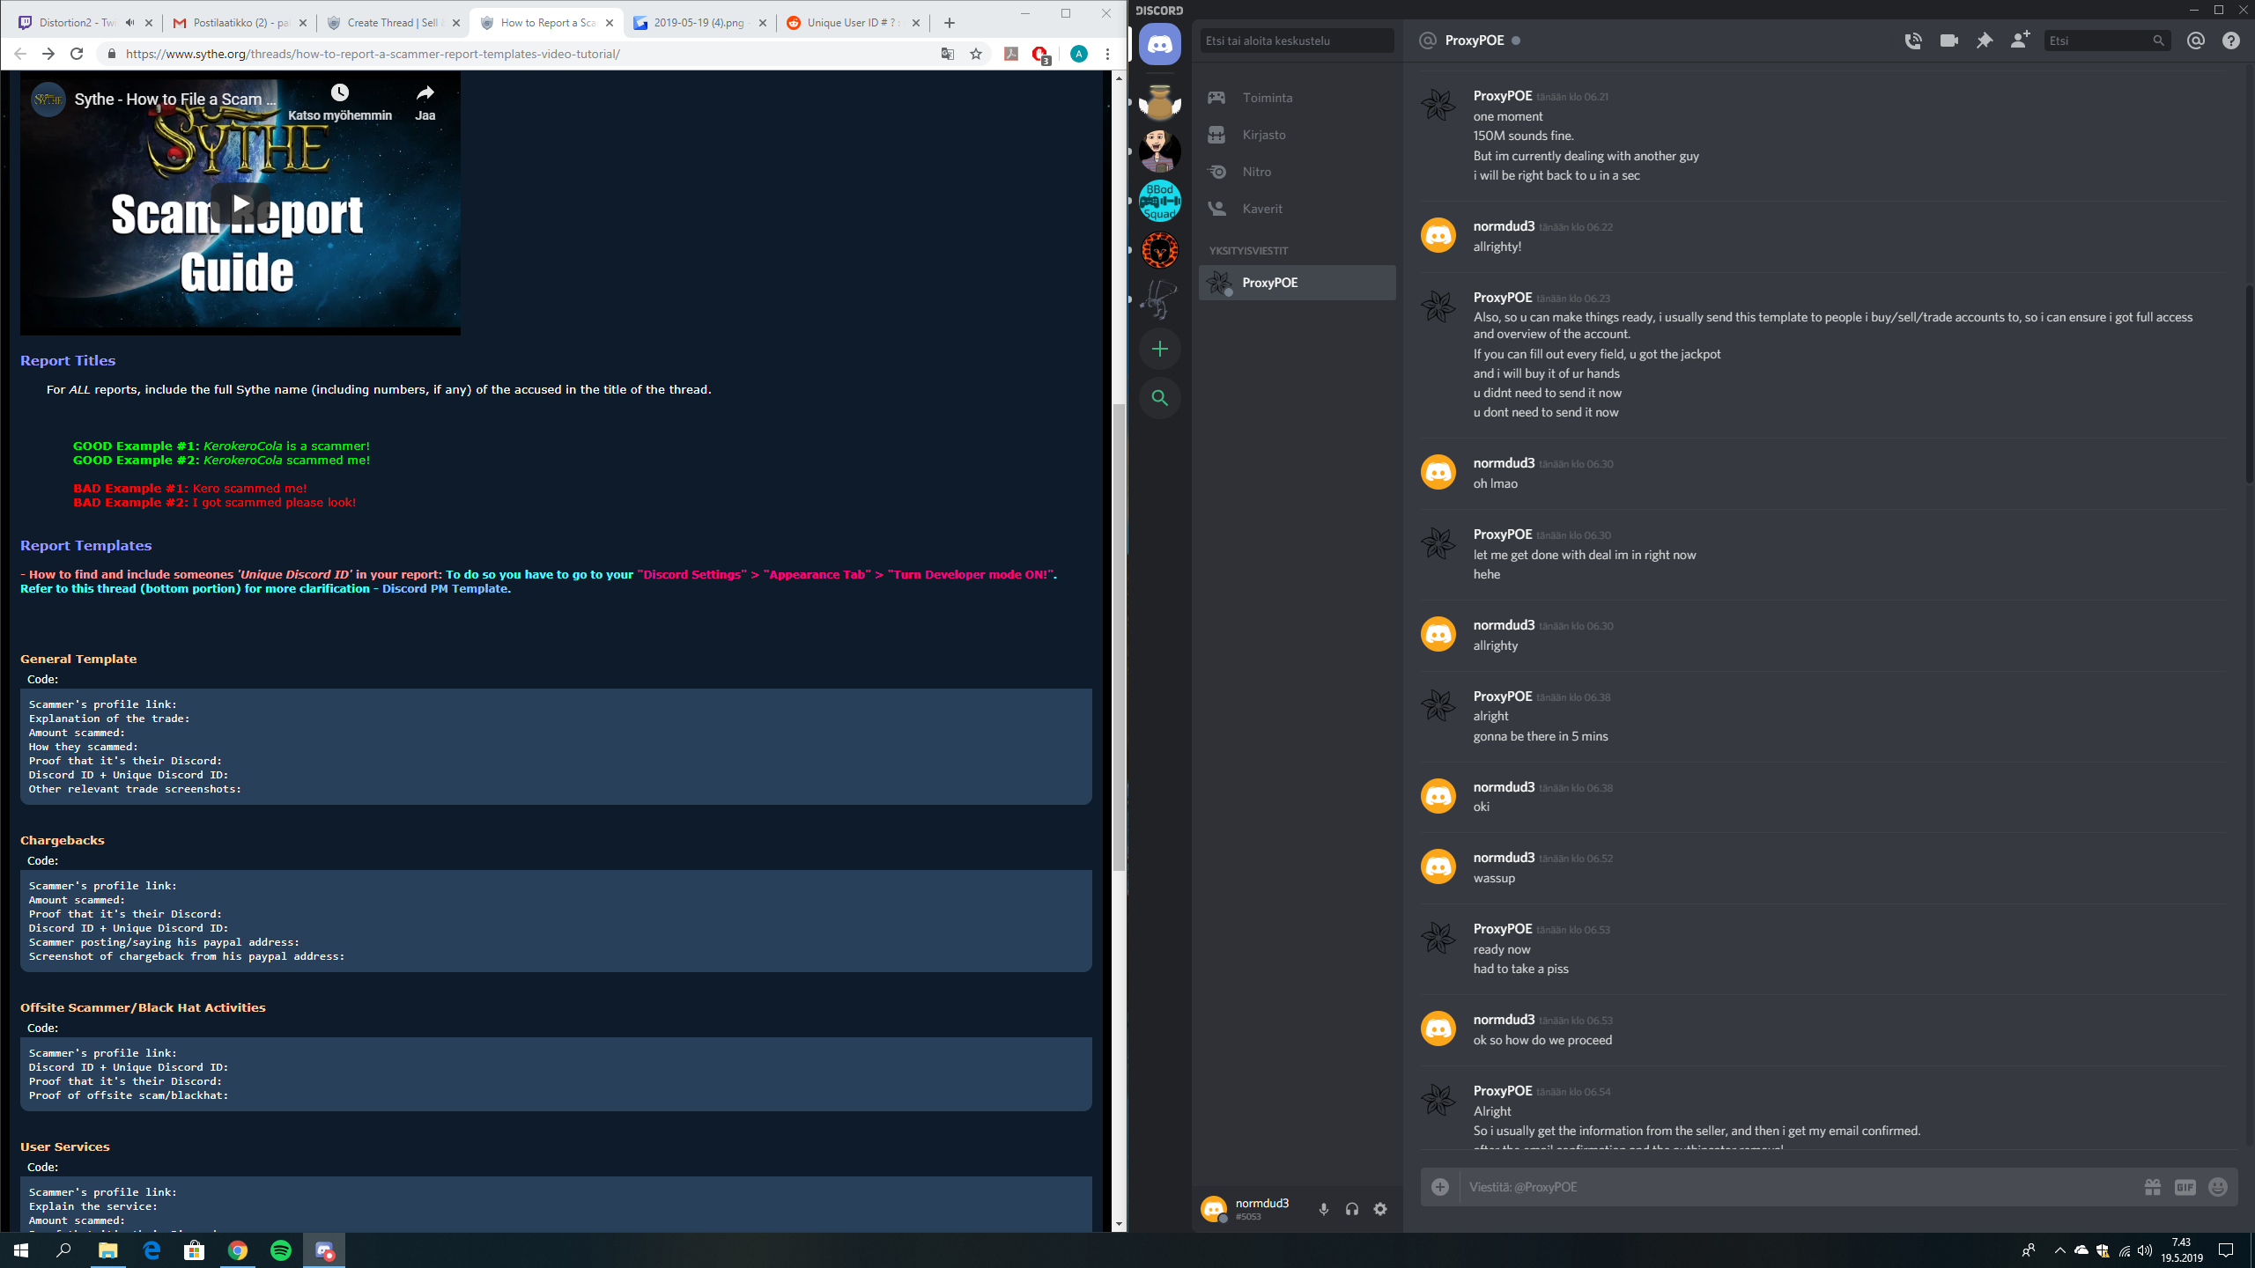Open Discord gift Nitro icon
The height and width of the screenshot is (1268, 2255).
[2152, 1187]
